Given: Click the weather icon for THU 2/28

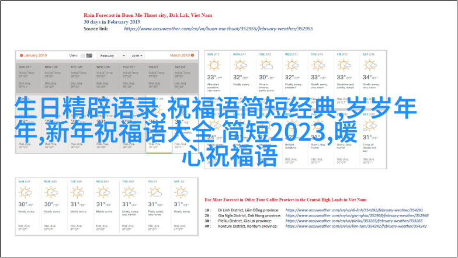Looking at the screenshot, I should (x=129, y=193).
